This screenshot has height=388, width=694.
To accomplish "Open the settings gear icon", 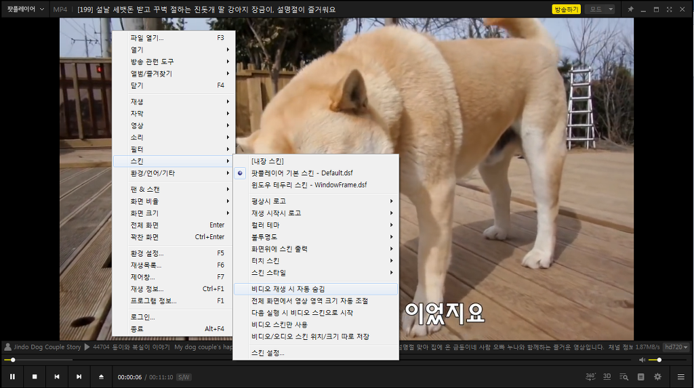I will point(657,376).
